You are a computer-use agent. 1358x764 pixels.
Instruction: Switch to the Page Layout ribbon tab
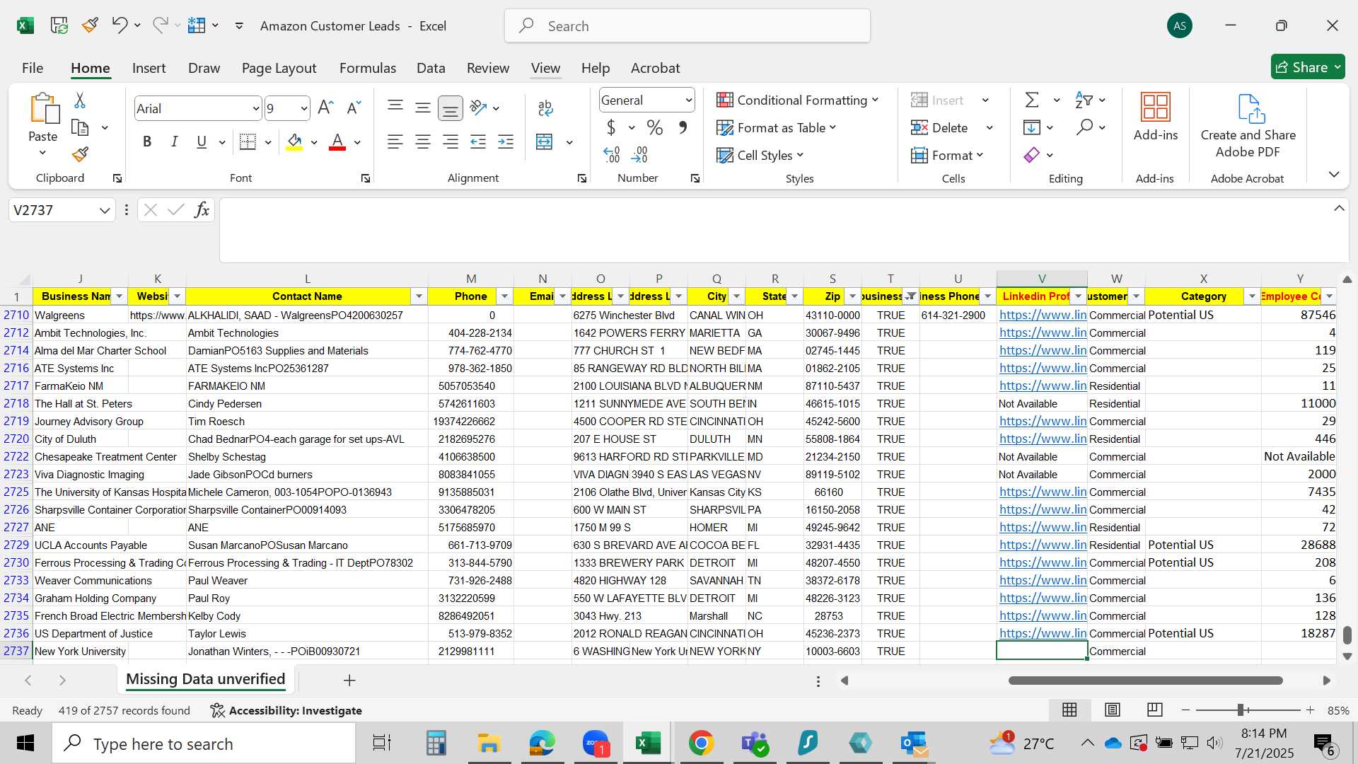point(279,68)
